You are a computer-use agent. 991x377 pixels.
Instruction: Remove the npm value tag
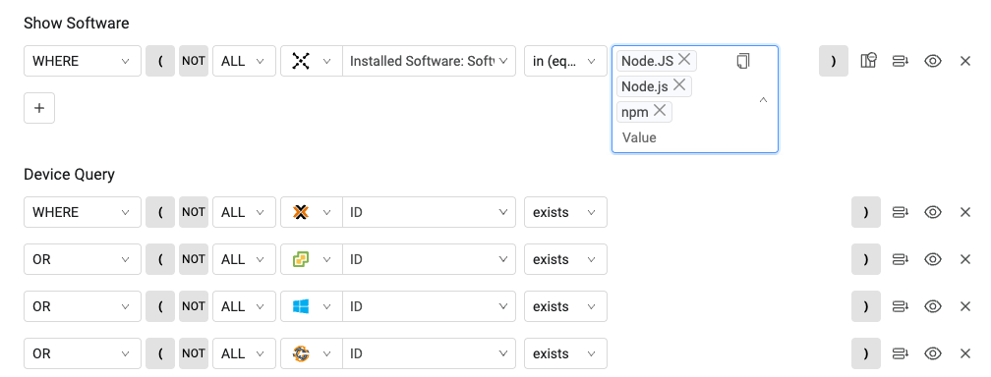(659, 111)
